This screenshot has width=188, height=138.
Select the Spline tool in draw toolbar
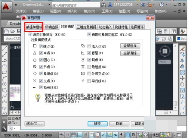tap(4, 96)
